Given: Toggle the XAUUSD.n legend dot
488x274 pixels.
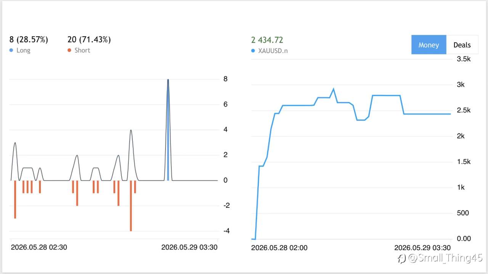Looking at the screenshot, I should pos(253,51).
